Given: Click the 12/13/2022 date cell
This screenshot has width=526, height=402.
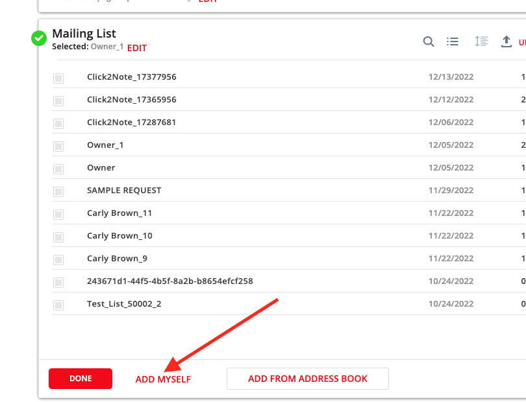Looking at the screenshot, I should pos(451,77).
